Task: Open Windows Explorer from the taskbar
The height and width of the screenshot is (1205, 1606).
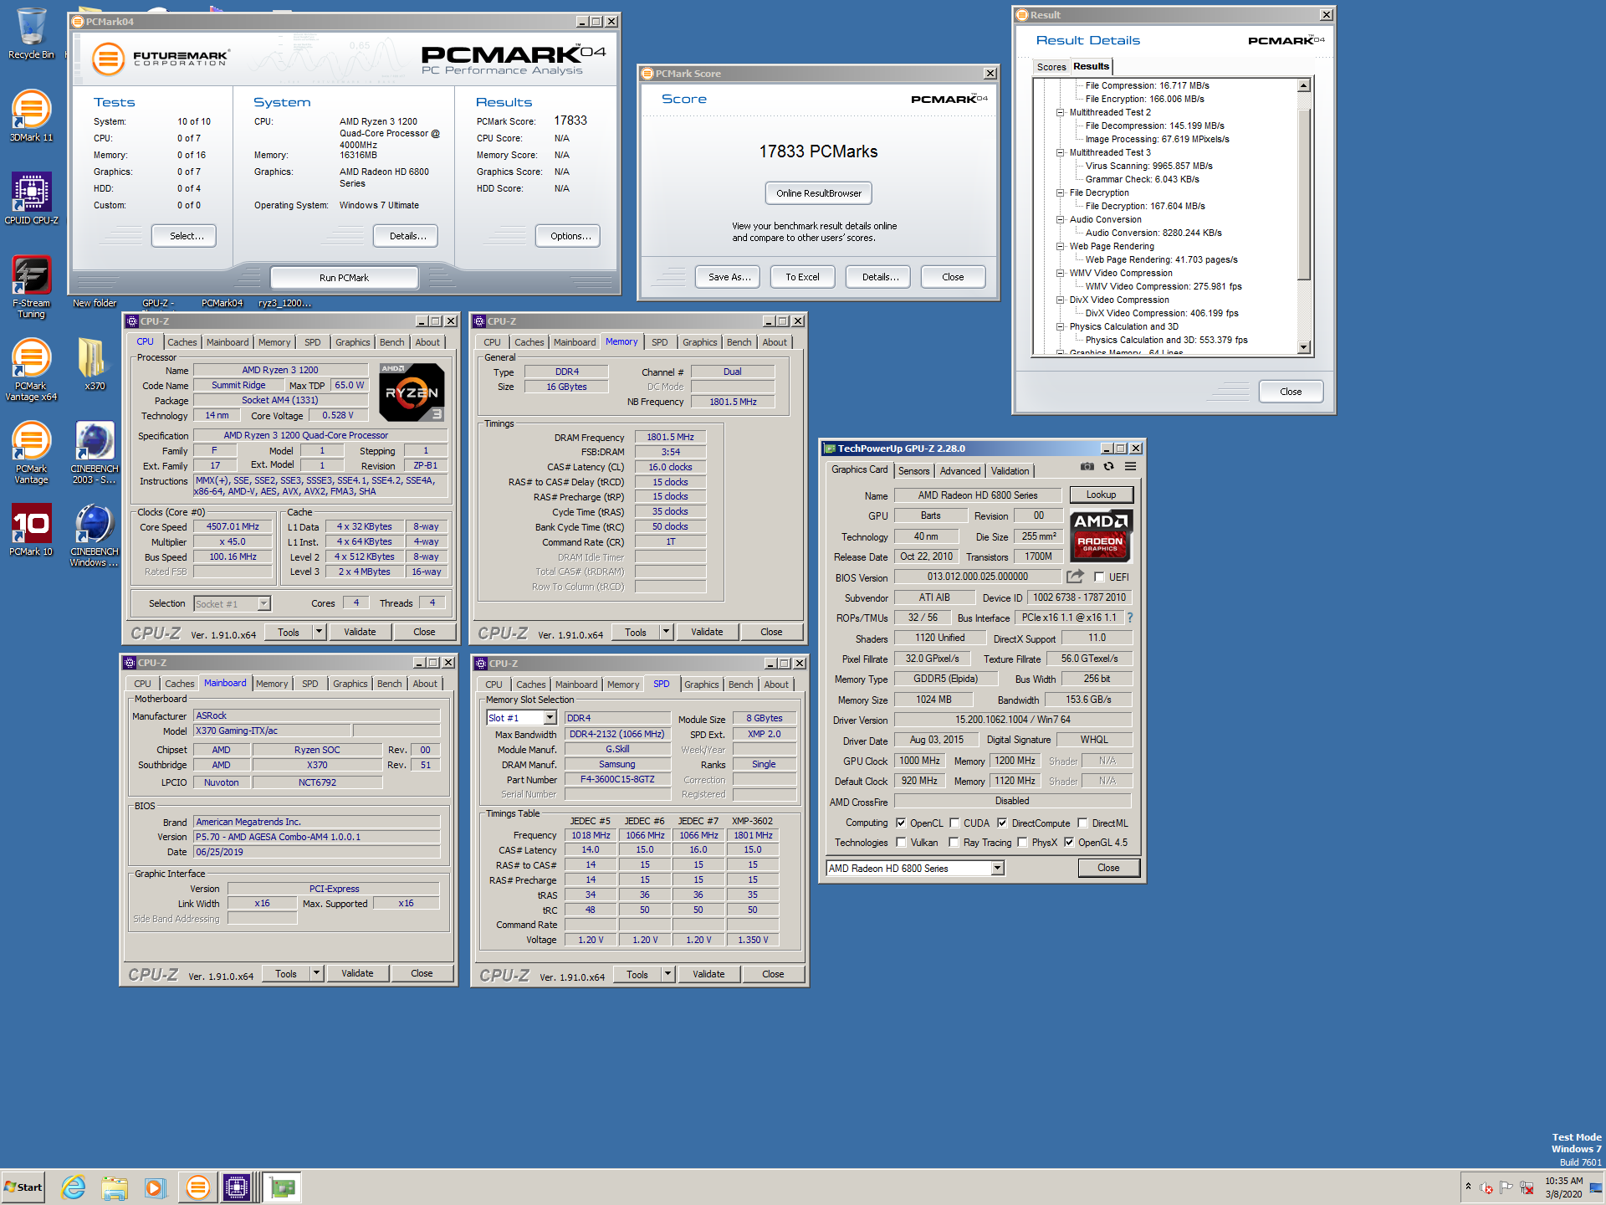Action: 115,1187
